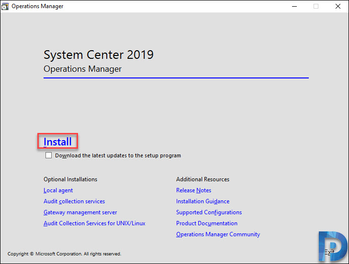This screenshot has width=349, height=264.
Task: Open Supported Configurations page
Action: point(209,212)
